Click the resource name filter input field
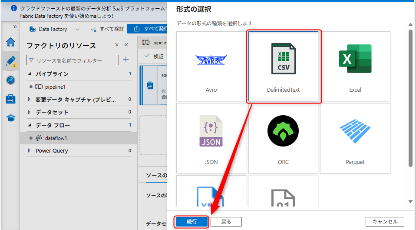This screenshot has height=230, width=416. click(x=73, y=60)
